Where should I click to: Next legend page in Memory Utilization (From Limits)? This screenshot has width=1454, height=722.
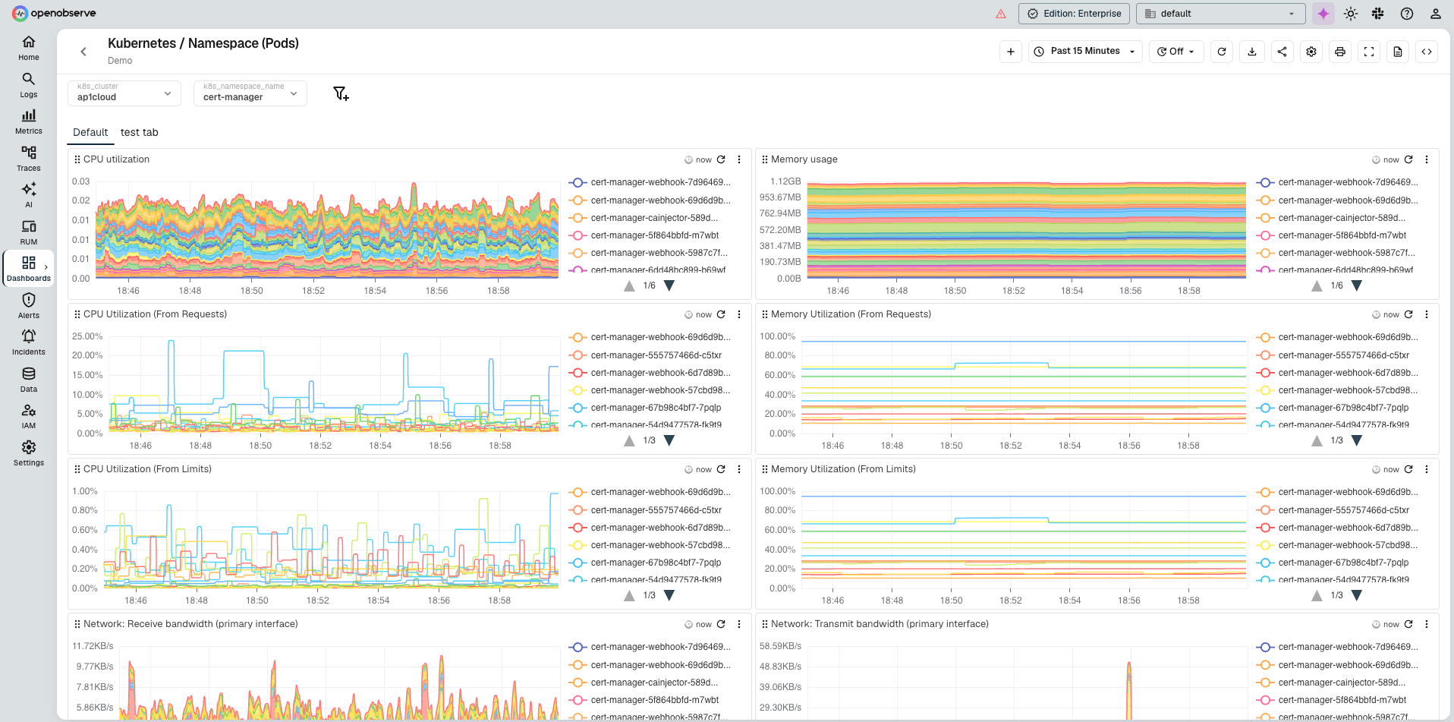1357,595
